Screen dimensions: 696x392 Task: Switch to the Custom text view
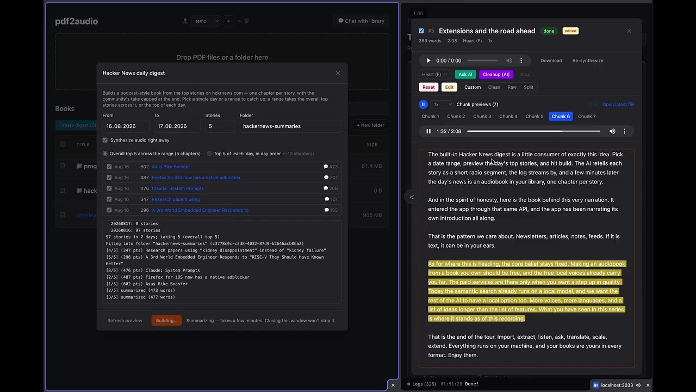473,87
